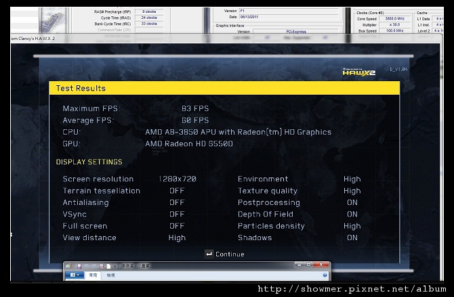Click the Particles density High value
Screen dimensions: 454x297
click(x=352, y=226)
